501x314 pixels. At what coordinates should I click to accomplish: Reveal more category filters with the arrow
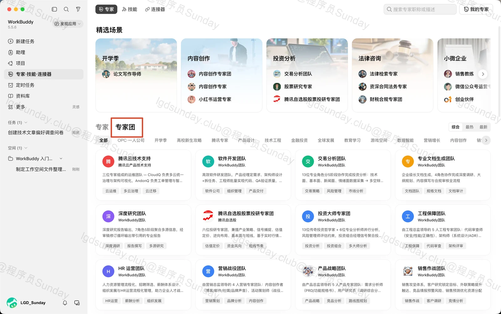click(486, 140)
